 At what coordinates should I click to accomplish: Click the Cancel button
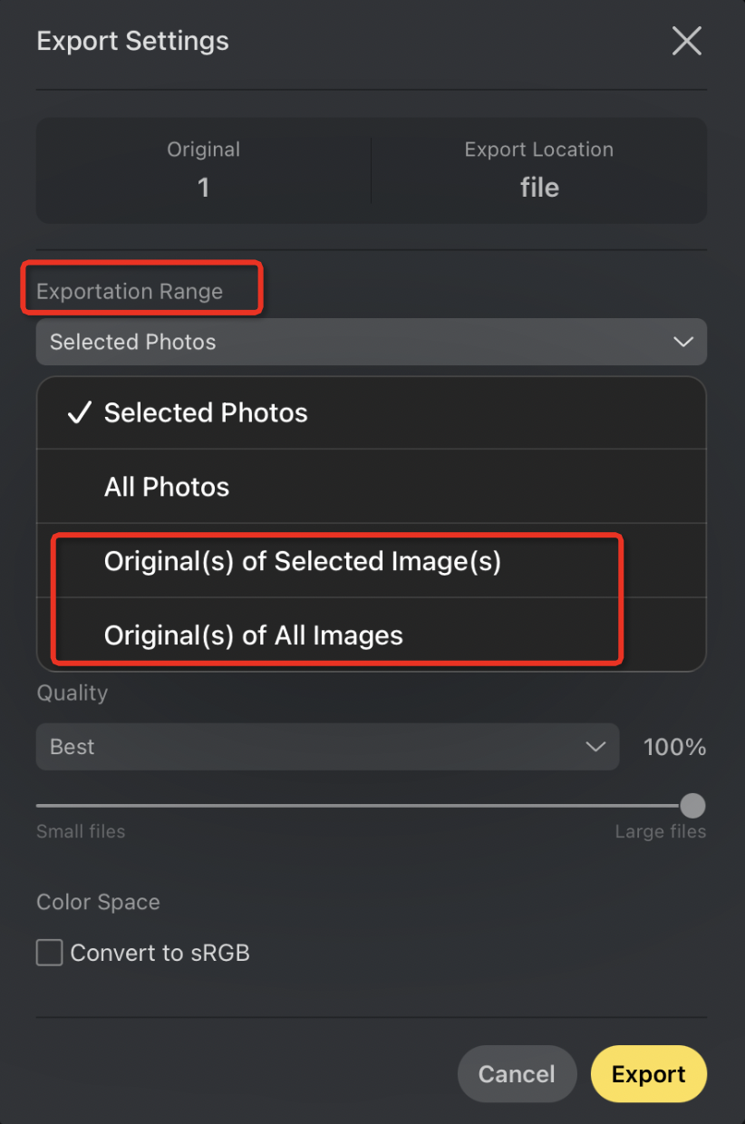pyautogui.click(x=517, y=1074)
